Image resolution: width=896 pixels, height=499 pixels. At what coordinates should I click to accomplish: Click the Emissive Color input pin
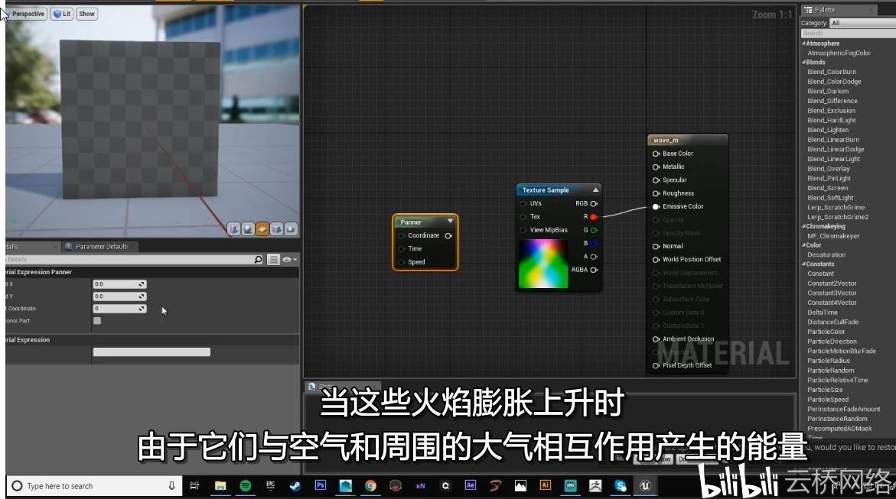[x=656, y=206]
